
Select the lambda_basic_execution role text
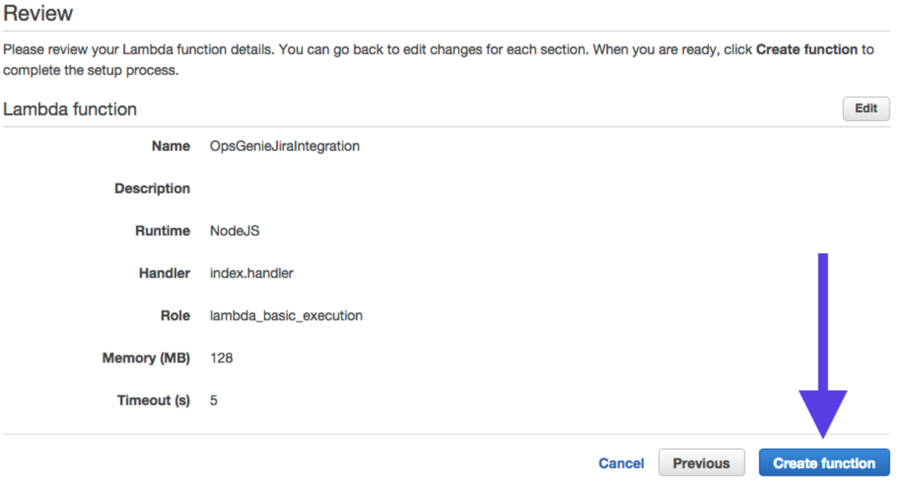[286, 316]
